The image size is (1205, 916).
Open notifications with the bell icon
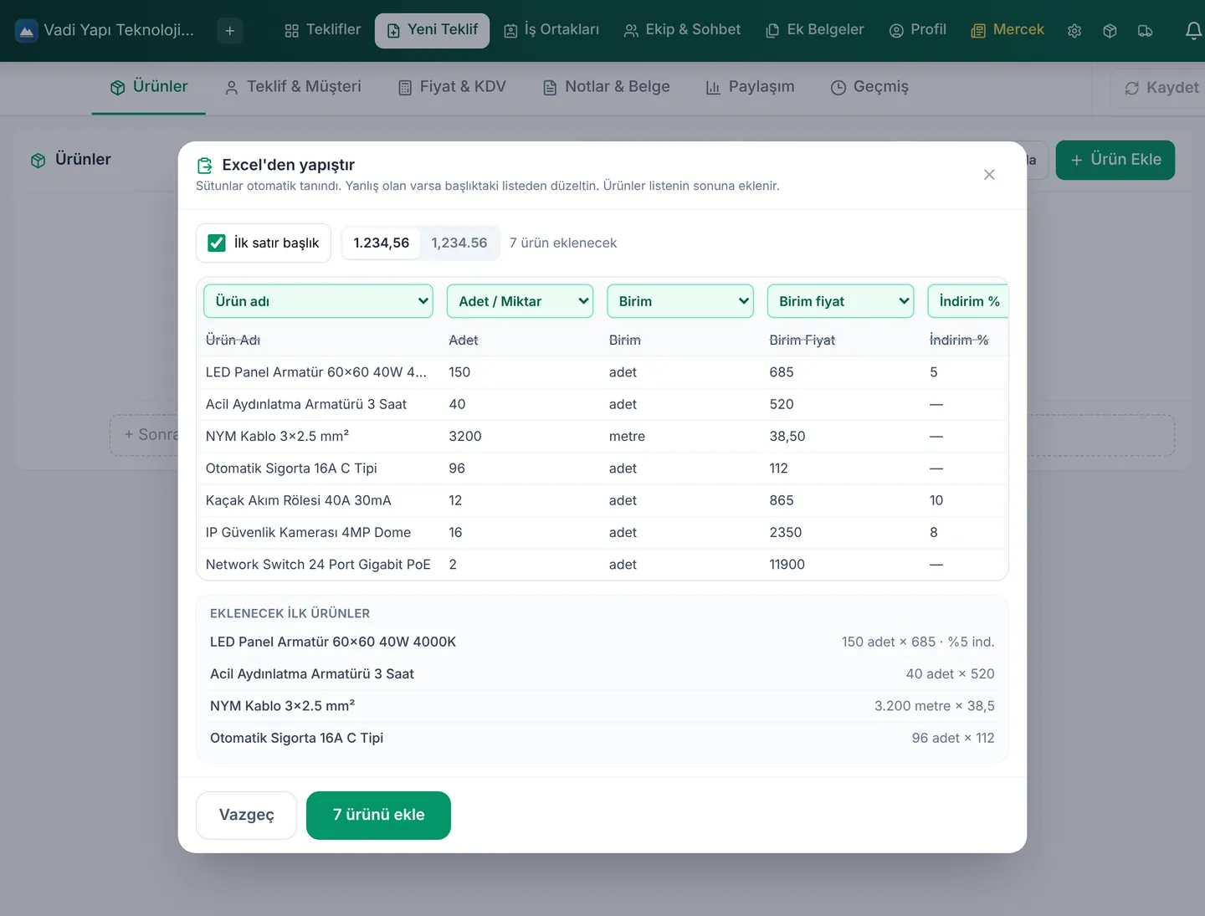pos(1193,31)
